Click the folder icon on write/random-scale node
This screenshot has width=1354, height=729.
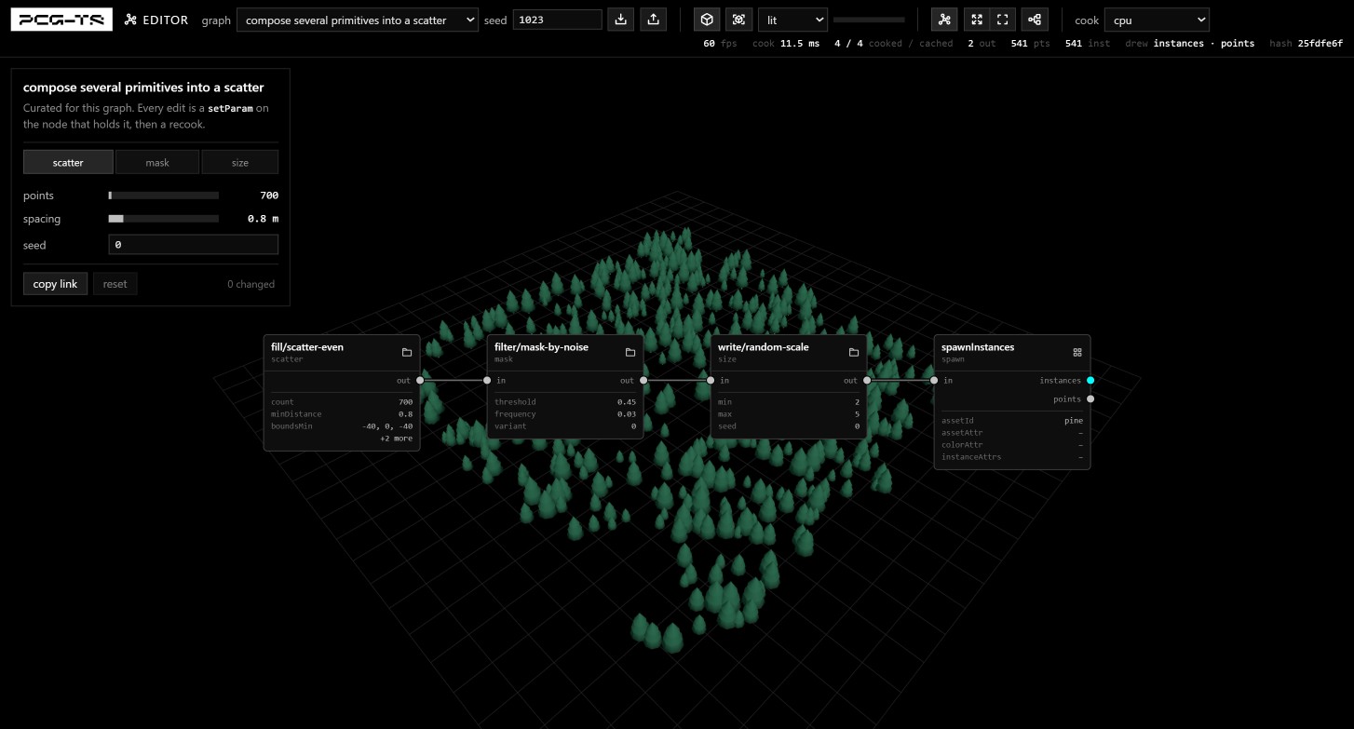(x=854, y=352)
